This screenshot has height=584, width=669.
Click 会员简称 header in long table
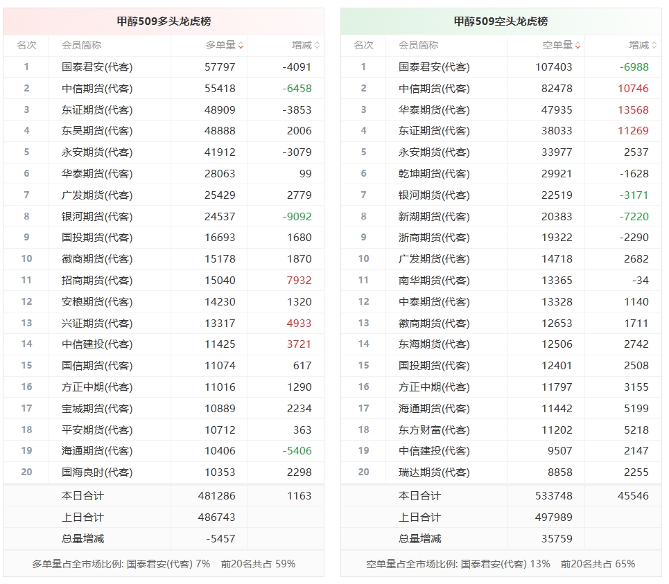[82, 45]
